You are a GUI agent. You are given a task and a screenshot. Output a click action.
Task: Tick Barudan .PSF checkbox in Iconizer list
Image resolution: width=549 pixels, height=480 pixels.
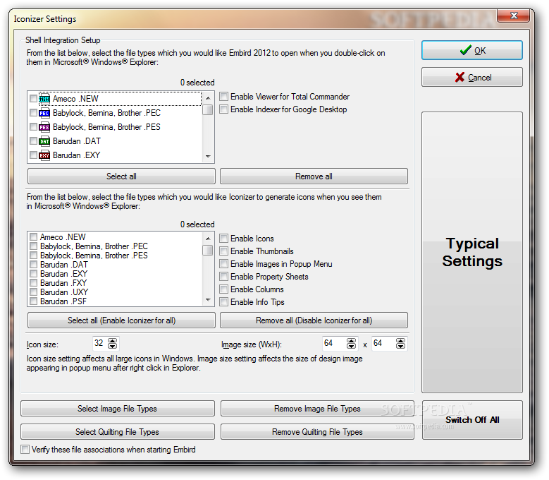(x=34, y=301)
